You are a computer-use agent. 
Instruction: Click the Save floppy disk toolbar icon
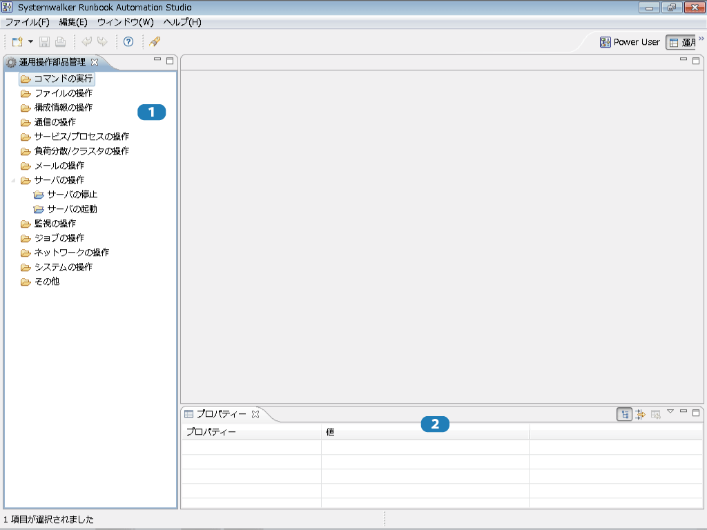click(x=44, y=42)
